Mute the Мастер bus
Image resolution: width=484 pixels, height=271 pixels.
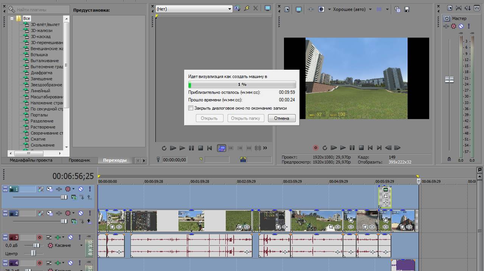pyautogui.click(x=461, y=26)
